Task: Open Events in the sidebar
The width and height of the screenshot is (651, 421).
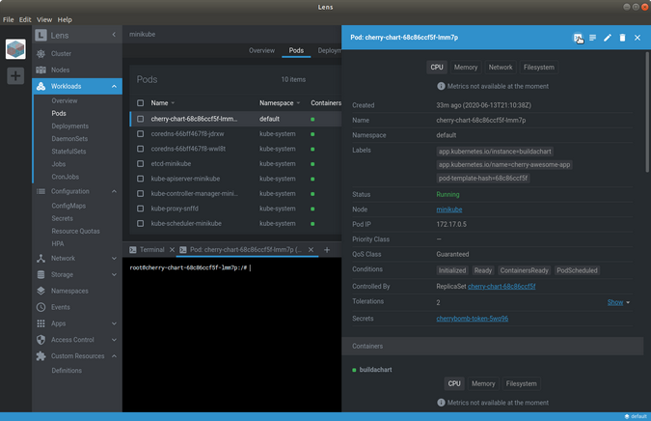Action: (60, 307)
